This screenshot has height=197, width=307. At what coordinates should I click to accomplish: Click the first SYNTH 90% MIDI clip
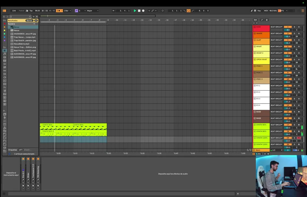coord(57,126)
